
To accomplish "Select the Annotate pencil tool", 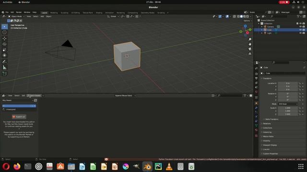I will coord(4,62).
